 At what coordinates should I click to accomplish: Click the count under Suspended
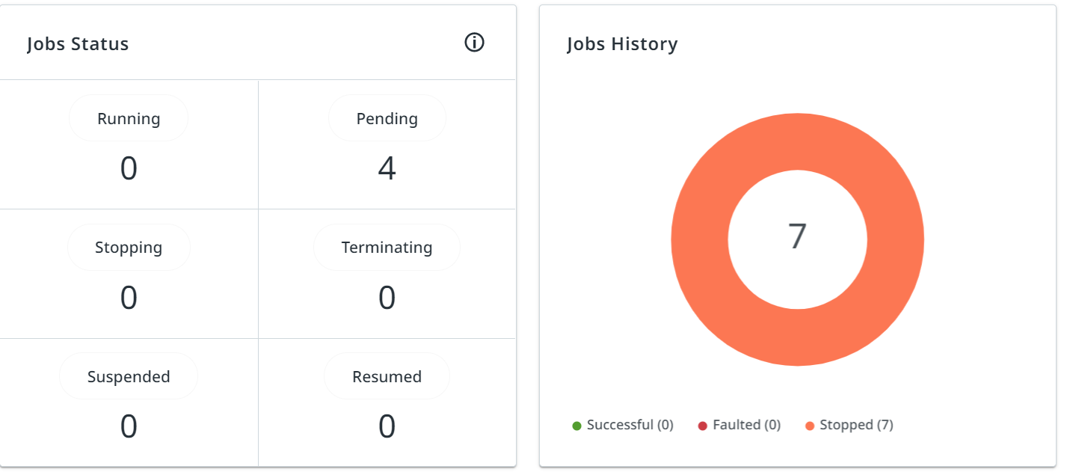[x=129, y=426]
